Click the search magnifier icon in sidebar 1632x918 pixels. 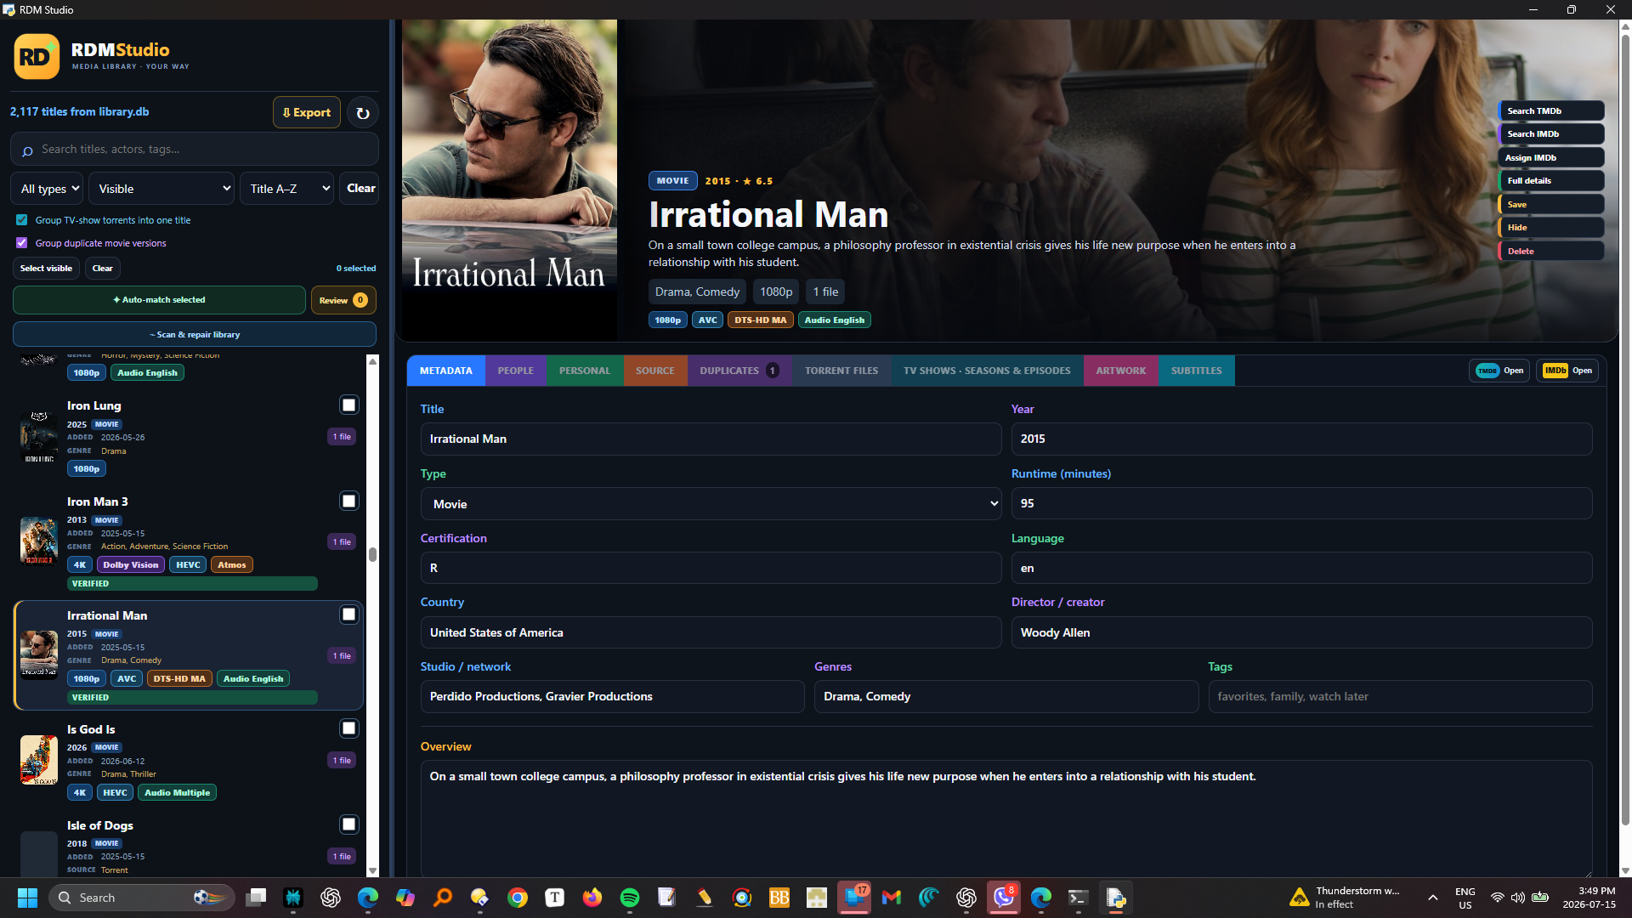[x=27, y=150]
